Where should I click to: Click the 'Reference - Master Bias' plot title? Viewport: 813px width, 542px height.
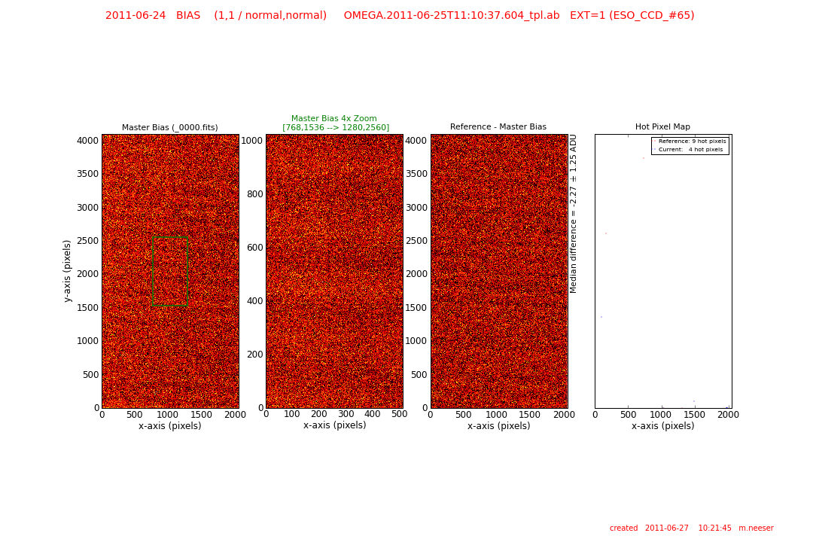498,127
